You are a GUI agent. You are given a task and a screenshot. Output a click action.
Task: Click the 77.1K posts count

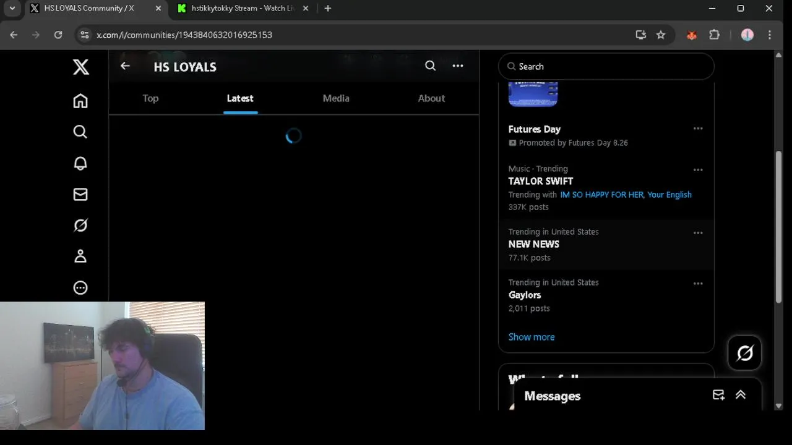[529, 258]
